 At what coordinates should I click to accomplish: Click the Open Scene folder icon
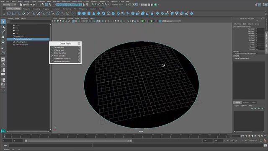click(24, 5)
